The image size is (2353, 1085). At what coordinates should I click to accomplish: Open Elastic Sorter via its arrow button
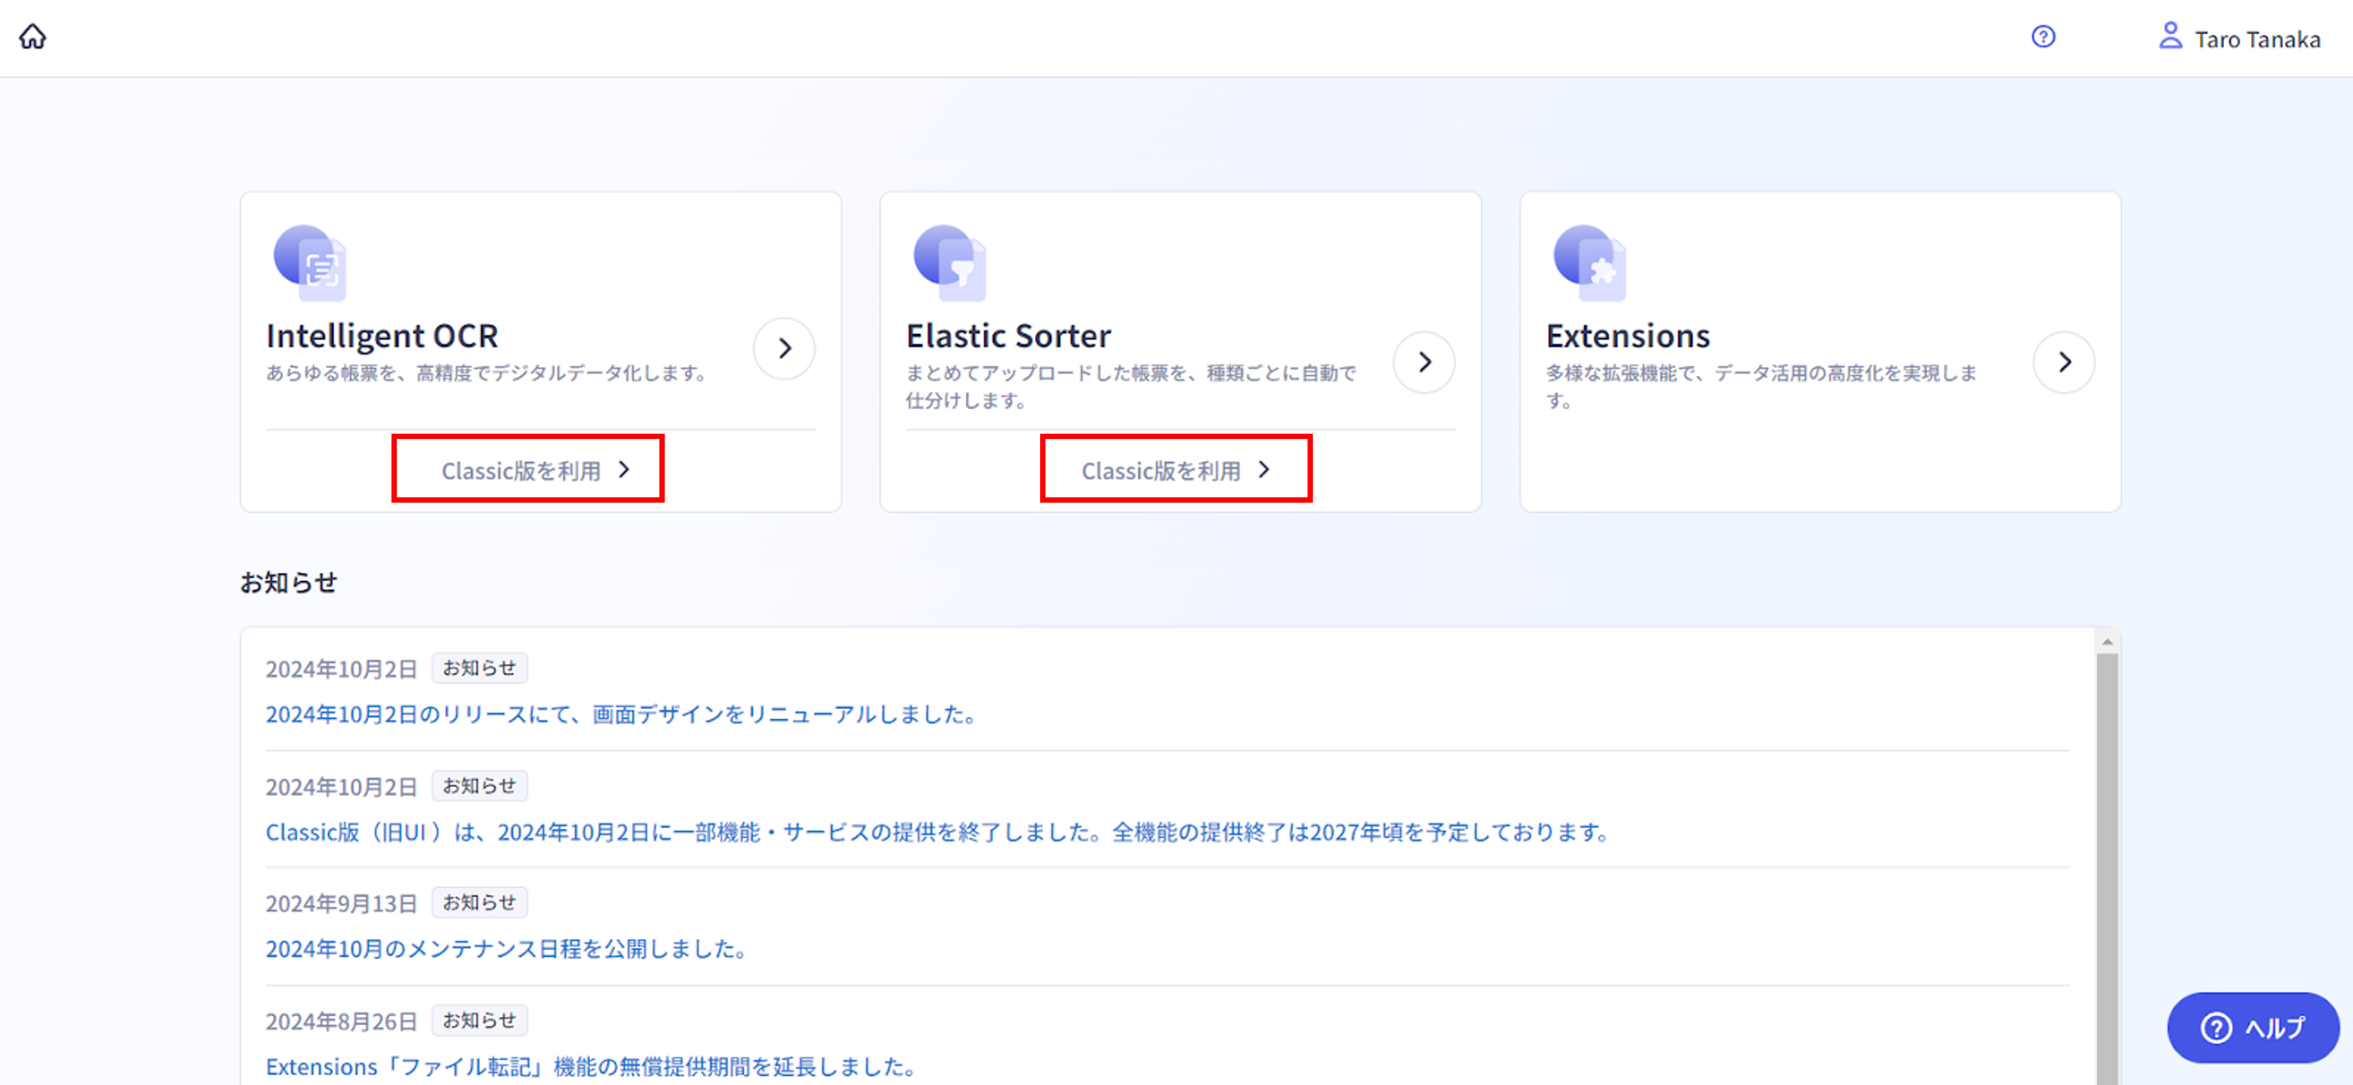[x=1424, y=361]
